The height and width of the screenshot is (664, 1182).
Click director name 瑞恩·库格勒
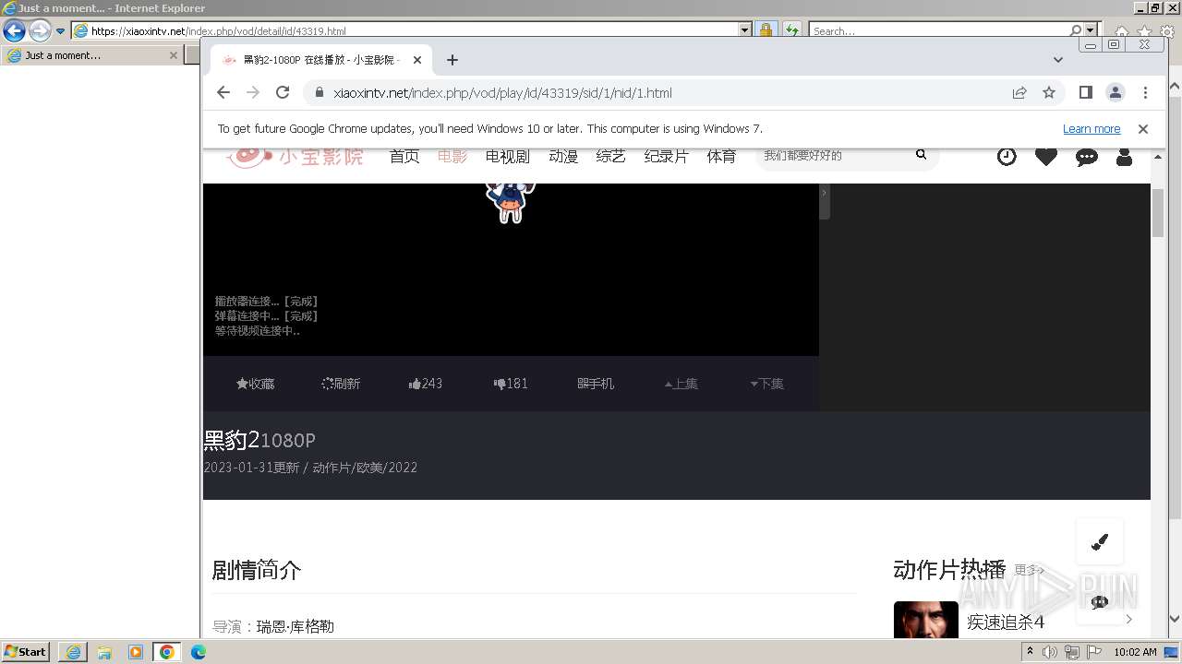coord(295,626)
